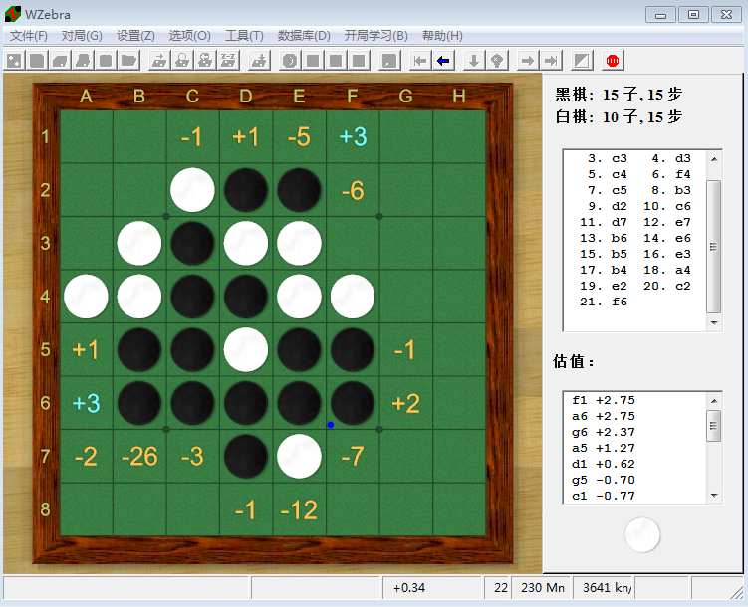Click the third toolbar icon
Viewport: 748px width, 607px height.
60,61
